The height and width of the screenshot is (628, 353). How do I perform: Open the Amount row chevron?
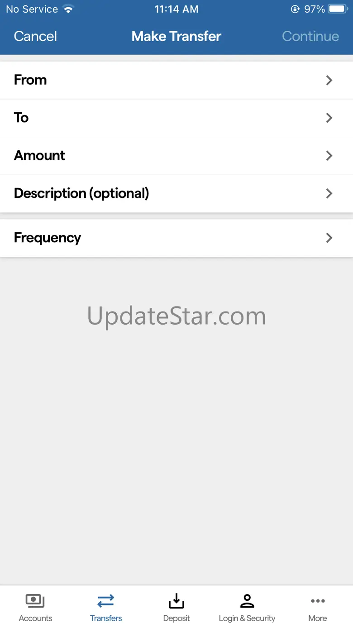coord(329,156)
